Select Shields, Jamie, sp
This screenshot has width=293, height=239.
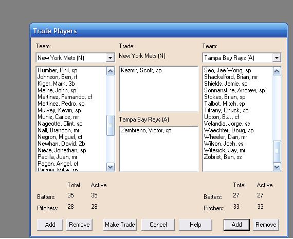click(x=226, y=84)
